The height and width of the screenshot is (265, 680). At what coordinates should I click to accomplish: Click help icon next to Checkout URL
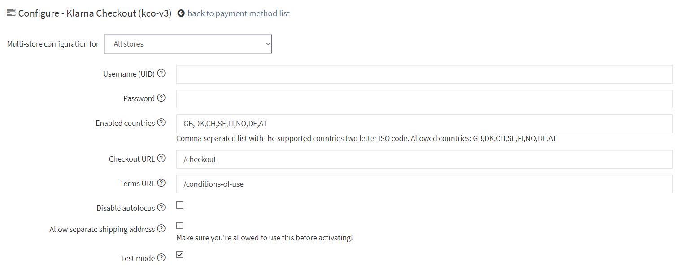[161, 158]
